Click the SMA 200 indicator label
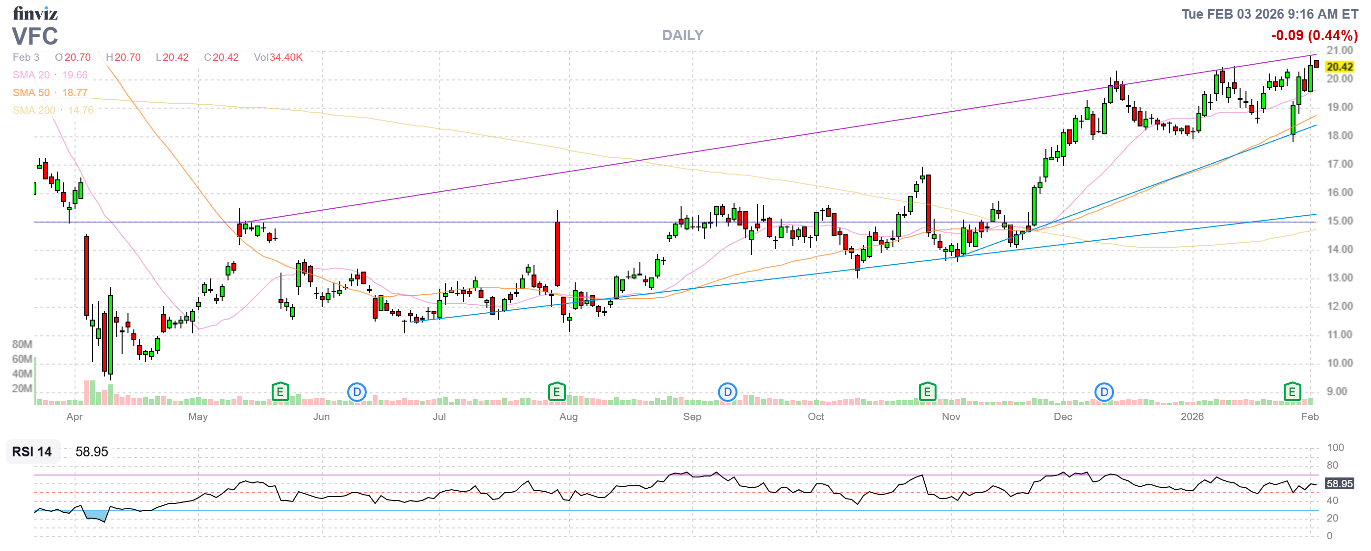Image resolution: width=1371 pixels, height=551 pixels. point(33,110)
